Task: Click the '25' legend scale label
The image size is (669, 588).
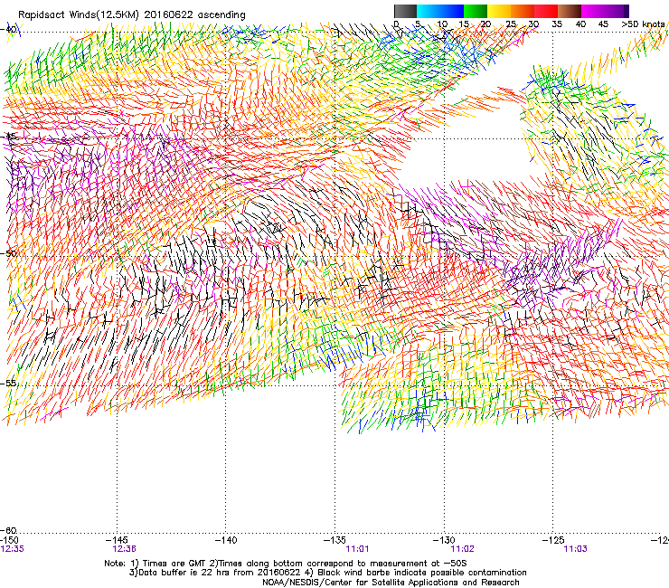Action: (x=511, y=24)
